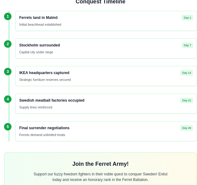Click the Conquest Timeline heading

tap(101, 2)
